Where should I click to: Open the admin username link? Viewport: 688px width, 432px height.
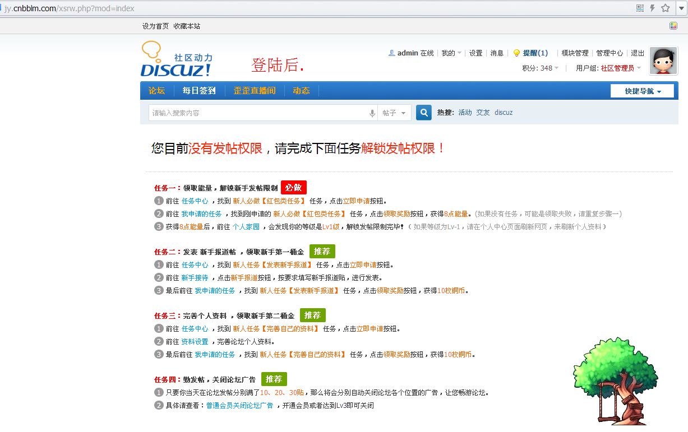point(408,53)
